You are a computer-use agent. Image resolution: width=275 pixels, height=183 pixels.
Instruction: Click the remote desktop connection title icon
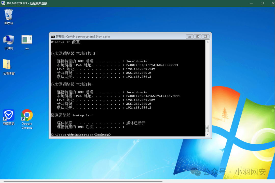(3, 3)
